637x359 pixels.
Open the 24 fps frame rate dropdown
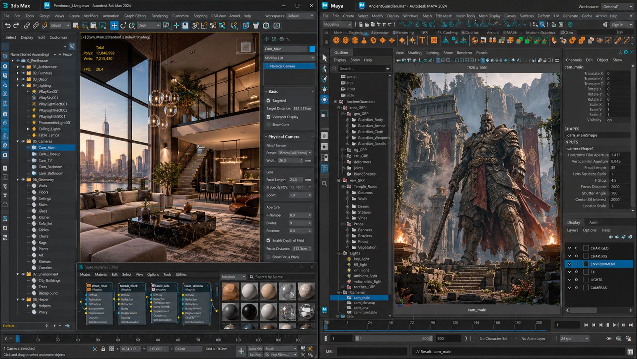[574, 338]
